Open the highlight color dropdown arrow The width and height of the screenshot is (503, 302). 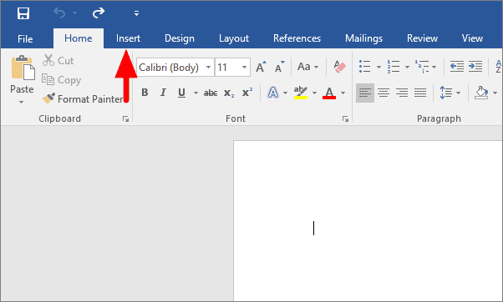pos(314,93)
